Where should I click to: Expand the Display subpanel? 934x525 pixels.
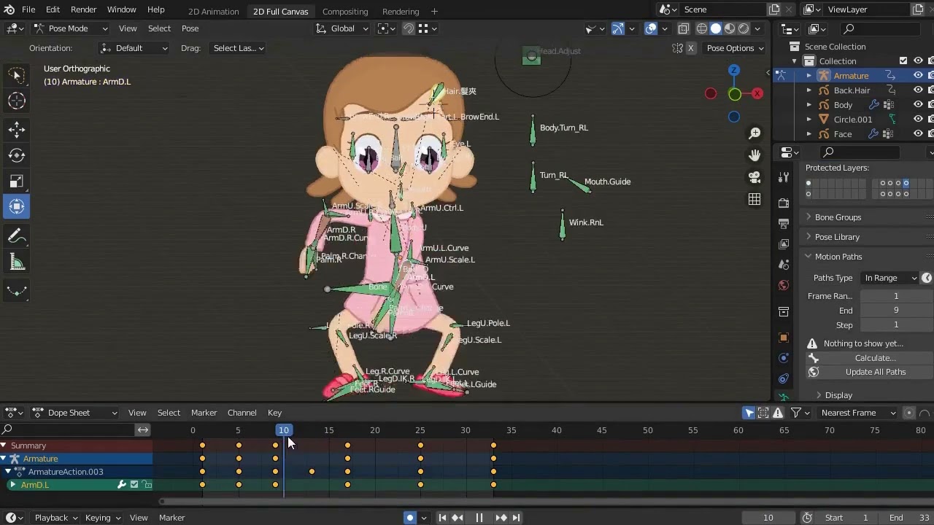tap(838, 395)
